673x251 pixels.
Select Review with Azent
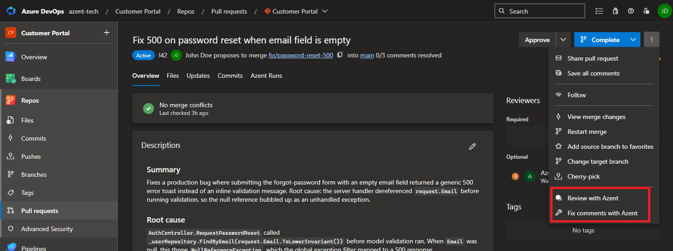pos(604,198)
